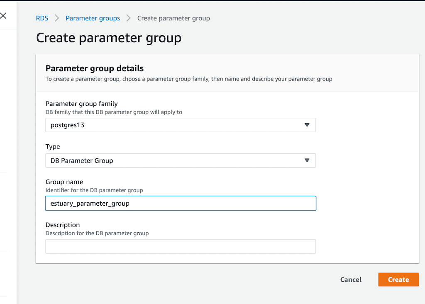
Task: Navigate to RDS via the breadcrumb link
Action: (42, 18)
